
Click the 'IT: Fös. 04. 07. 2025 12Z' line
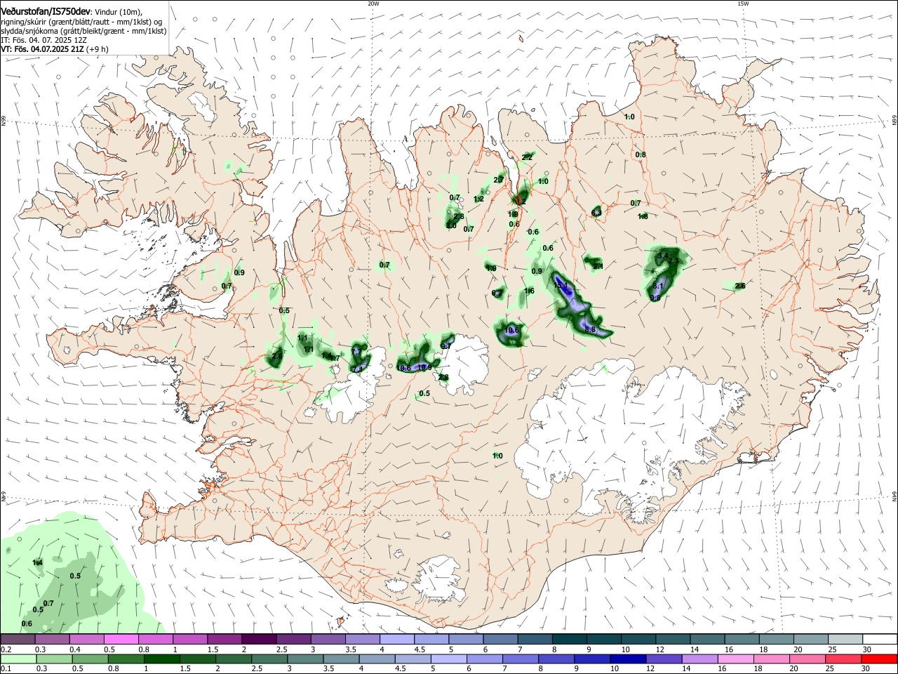pyautogui.click(x=43, y=41)
